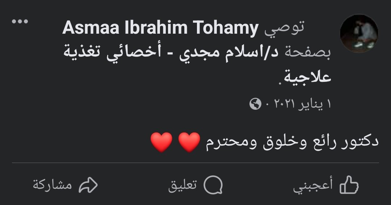The height and width of the screenshot is (205, 391).
Task: Click the thumbs-up Like icon
Action: click(349, 186)
